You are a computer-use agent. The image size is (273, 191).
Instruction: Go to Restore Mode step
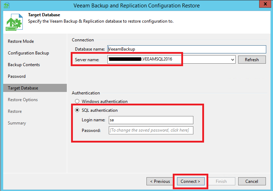click(x=21, y=41)
